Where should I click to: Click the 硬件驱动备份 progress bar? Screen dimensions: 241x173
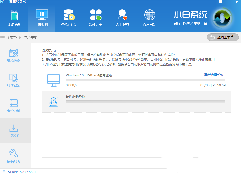coord(145,102)
